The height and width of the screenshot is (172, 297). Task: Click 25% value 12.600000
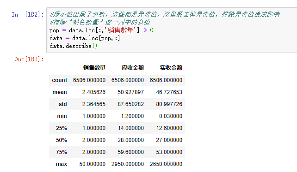169,128
